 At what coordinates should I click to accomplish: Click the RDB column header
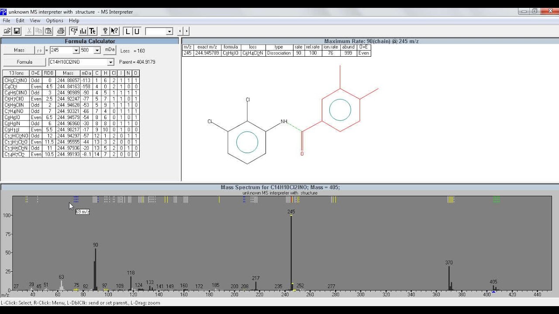[x=48, y=73]
